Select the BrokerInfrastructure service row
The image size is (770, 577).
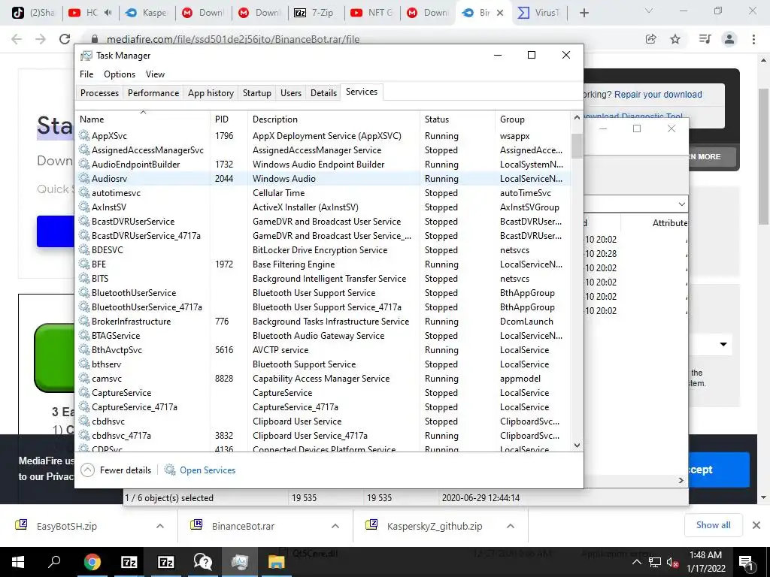pos(323,322)
